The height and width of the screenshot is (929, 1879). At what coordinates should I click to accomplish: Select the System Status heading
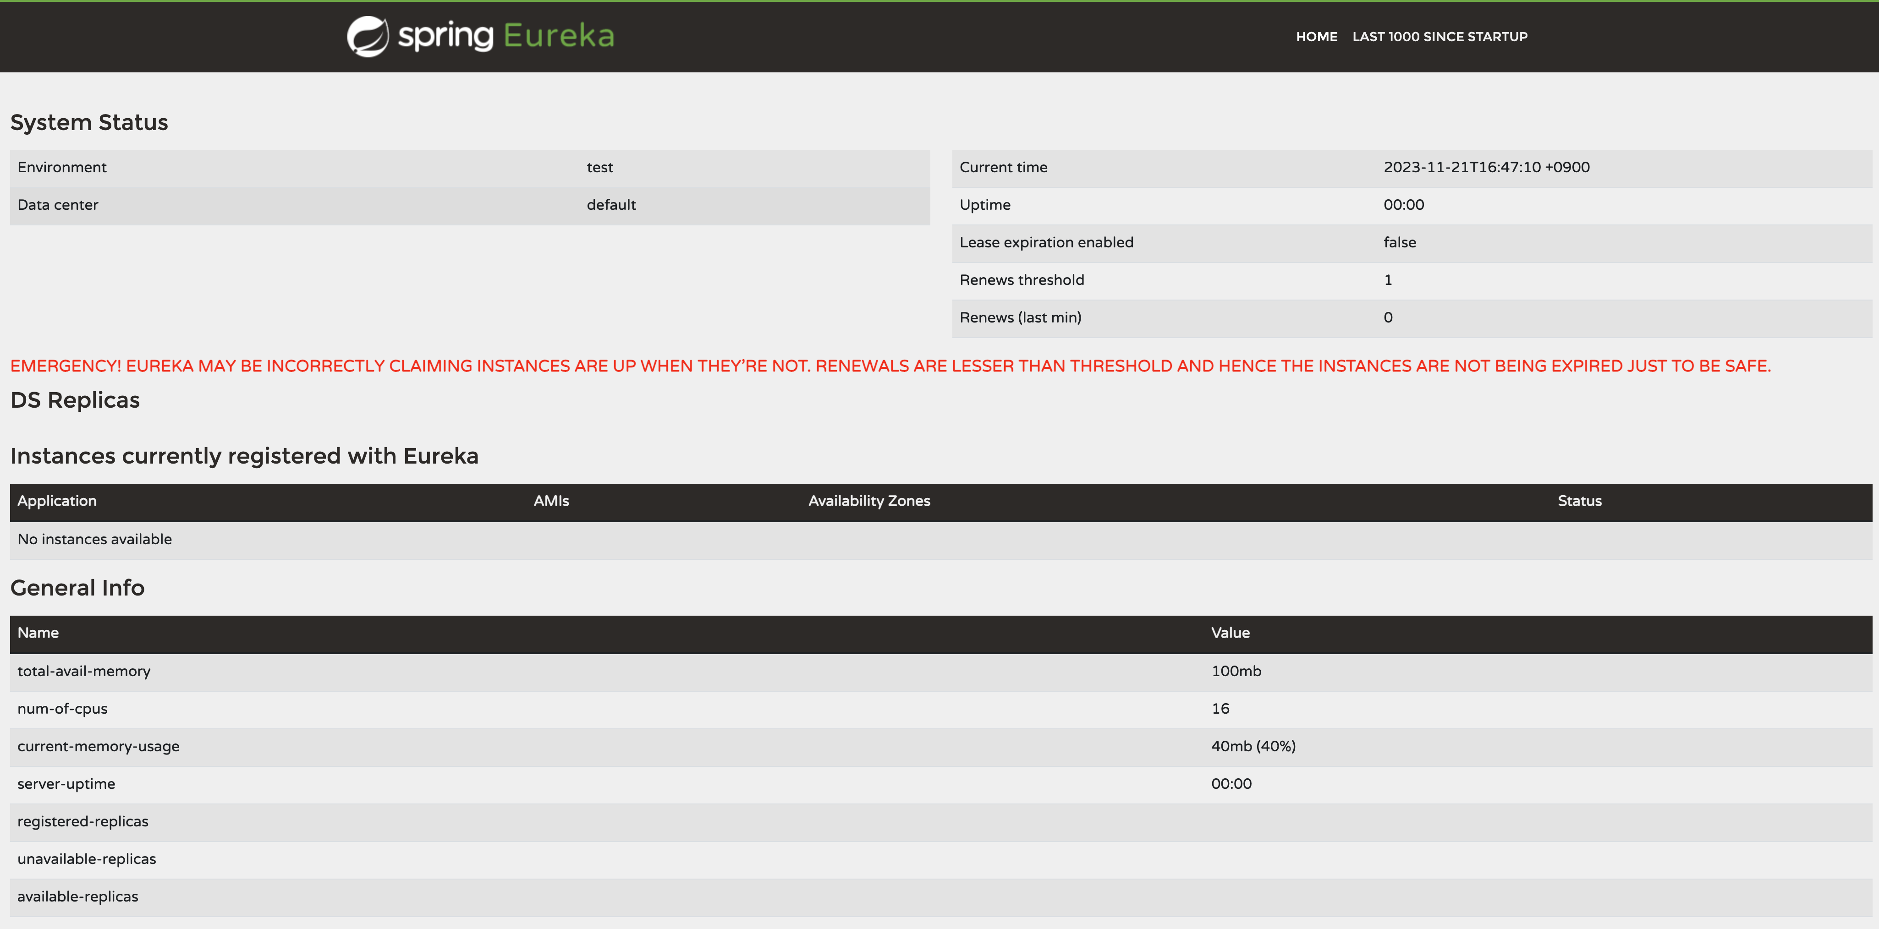89,122
